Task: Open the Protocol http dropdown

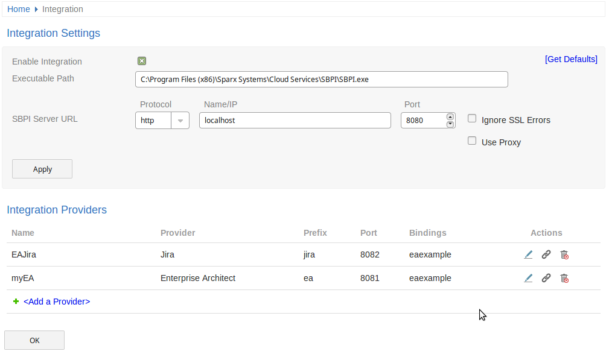Action: [x=162, y=121]
